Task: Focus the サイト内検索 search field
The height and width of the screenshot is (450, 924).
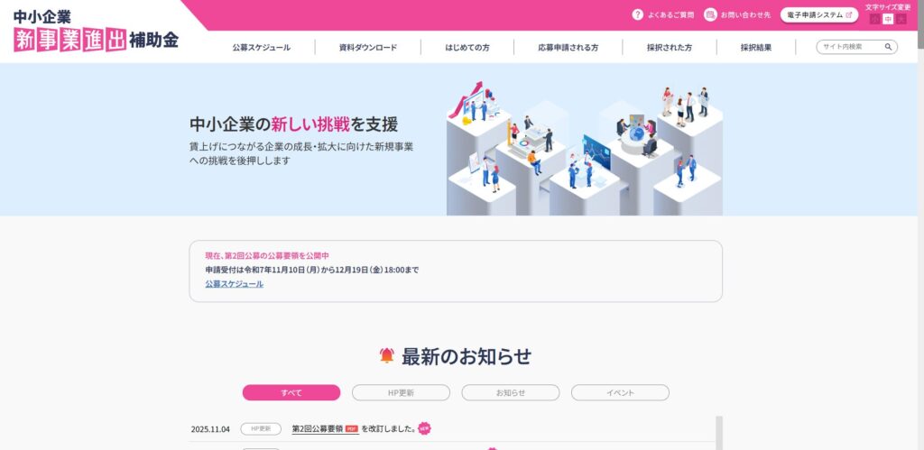Action: coord(852,47)
